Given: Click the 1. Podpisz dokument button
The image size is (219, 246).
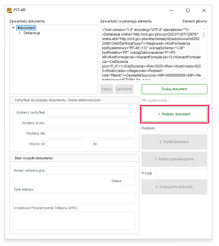Looking at the screenshot, I should [174, 114].
